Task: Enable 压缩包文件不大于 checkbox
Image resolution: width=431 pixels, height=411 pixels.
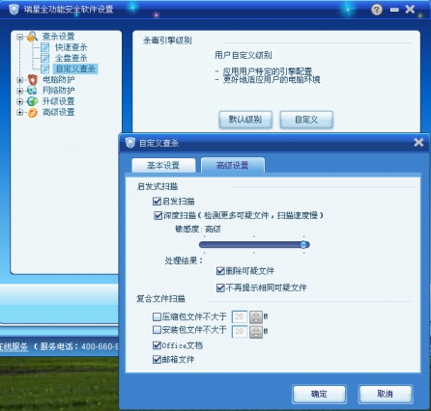Action: pyautogui.click(x=157, y=317)
